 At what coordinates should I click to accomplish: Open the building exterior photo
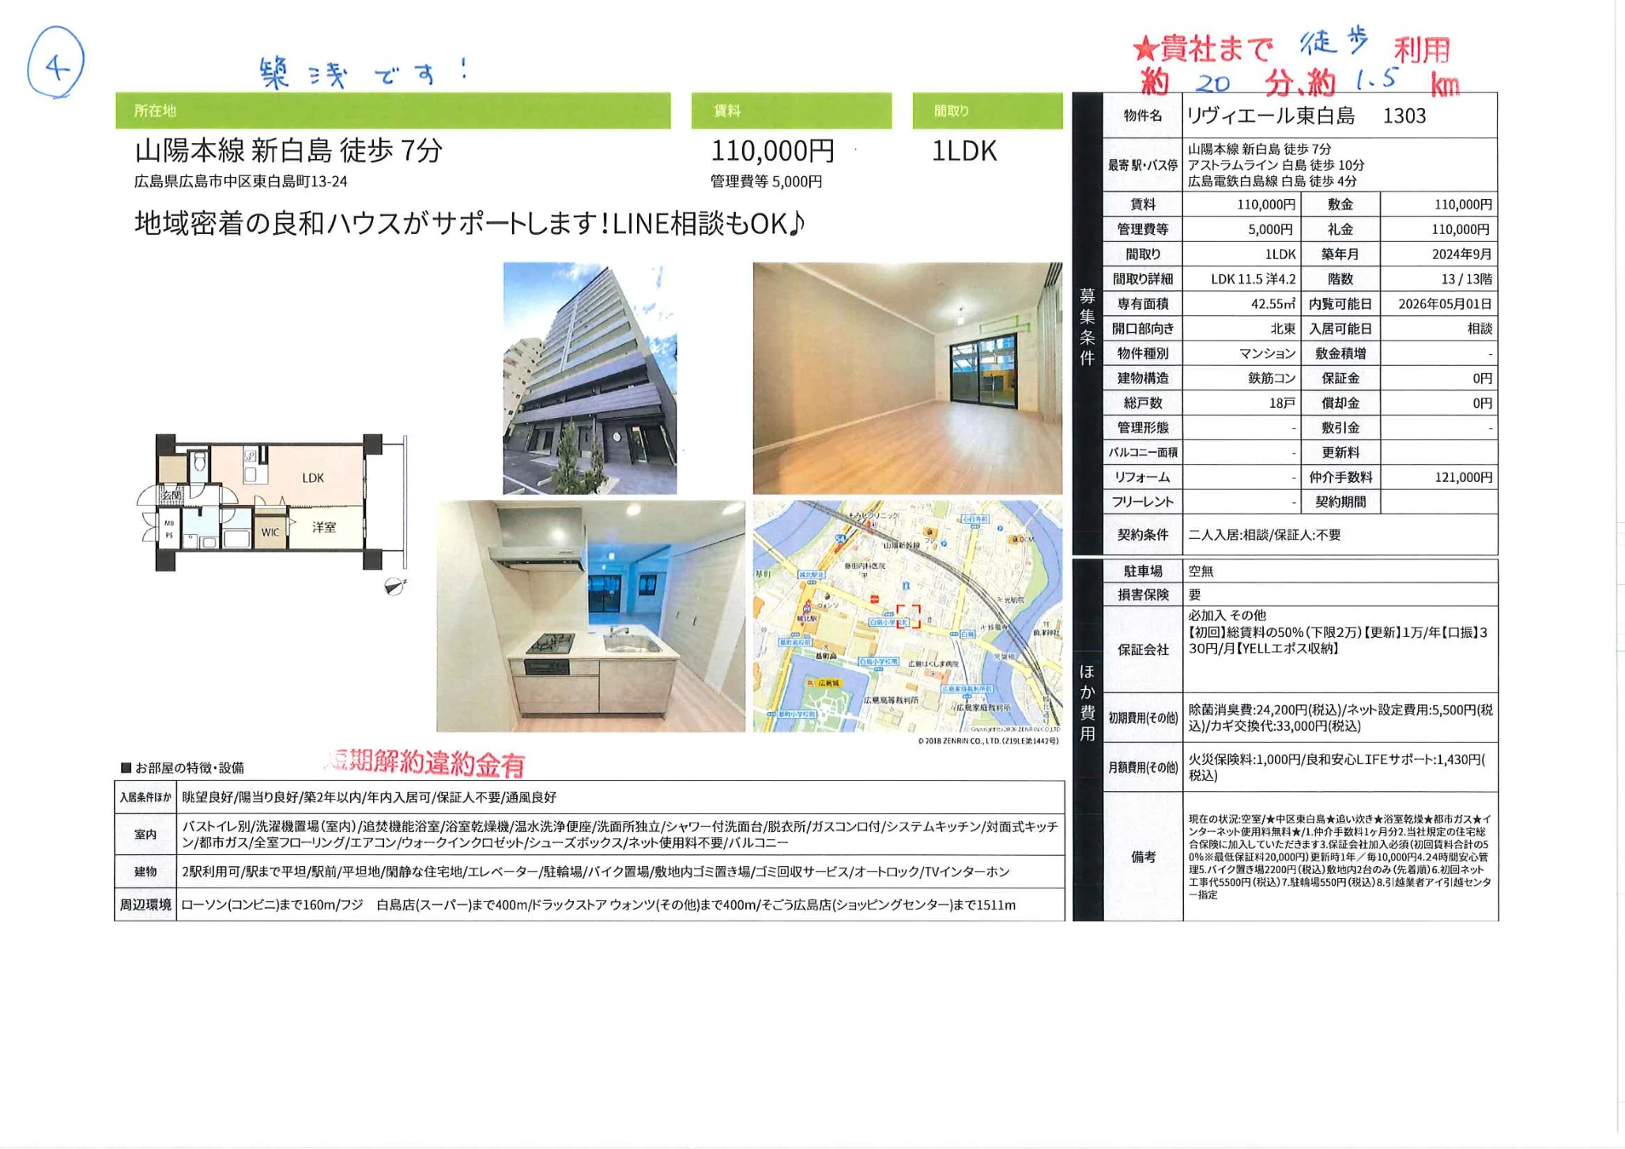coord(590,378)
